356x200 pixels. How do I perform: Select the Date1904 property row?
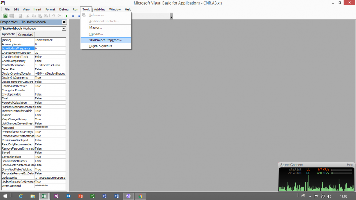coord(33,69)
